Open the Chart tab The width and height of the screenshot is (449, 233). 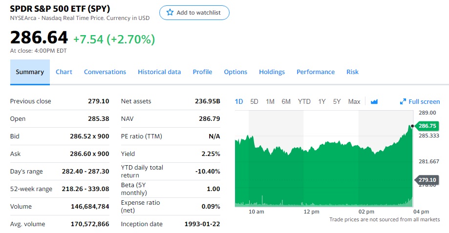(x=64, y=72)
